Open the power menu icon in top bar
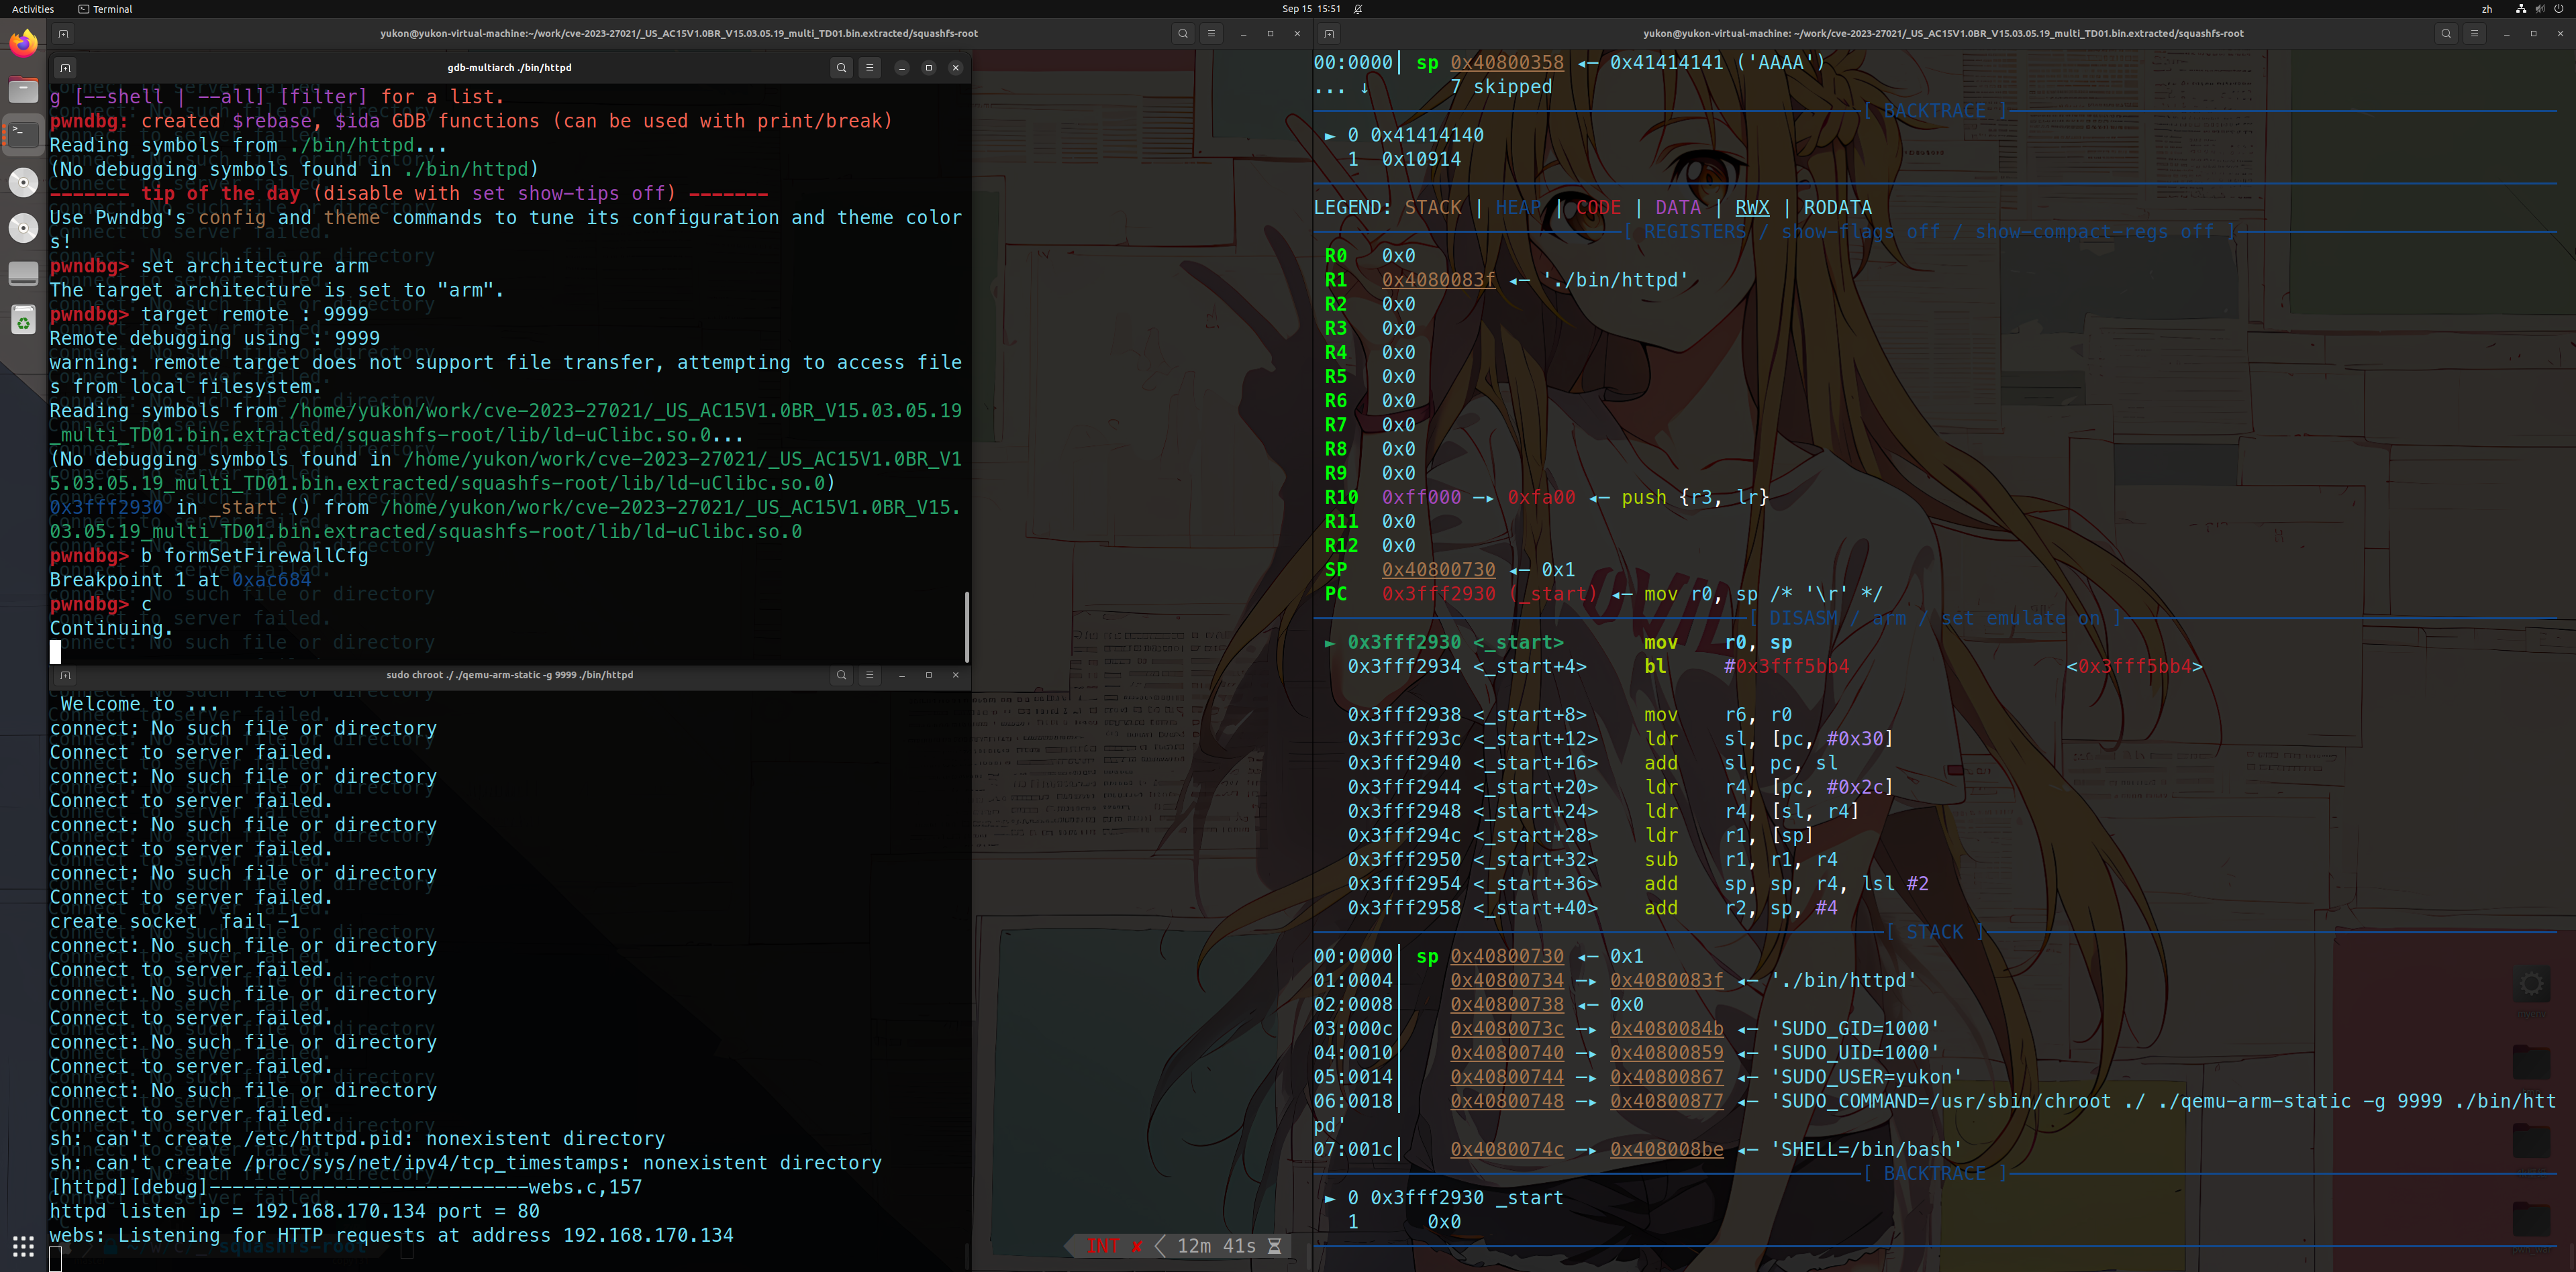Viewport: 2576px width, 1272px height. tap(2559, 9)
